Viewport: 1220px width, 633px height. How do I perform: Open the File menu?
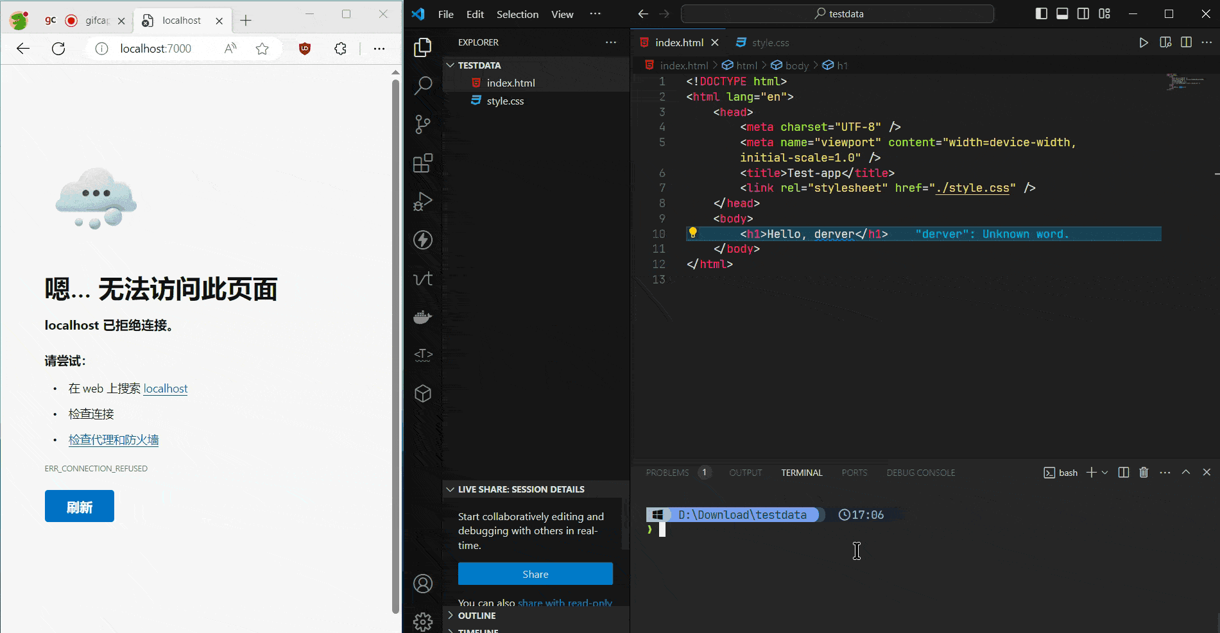pyautogui.click(x=445, y=14)
